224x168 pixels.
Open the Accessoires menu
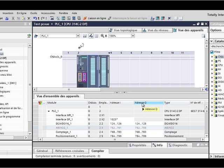coord(48,13)
